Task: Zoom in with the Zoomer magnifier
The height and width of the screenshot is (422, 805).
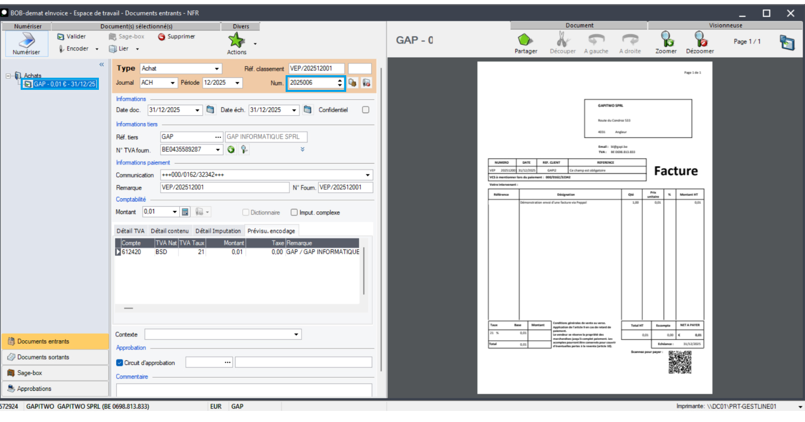Action: (666, 39)
